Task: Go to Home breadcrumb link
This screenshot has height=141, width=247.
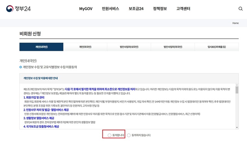Action: tap(235, 23)
